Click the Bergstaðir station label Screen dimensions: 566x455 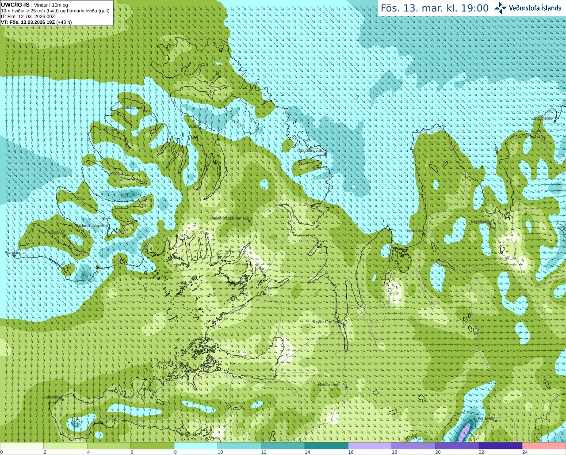click(x=480, y=221)
